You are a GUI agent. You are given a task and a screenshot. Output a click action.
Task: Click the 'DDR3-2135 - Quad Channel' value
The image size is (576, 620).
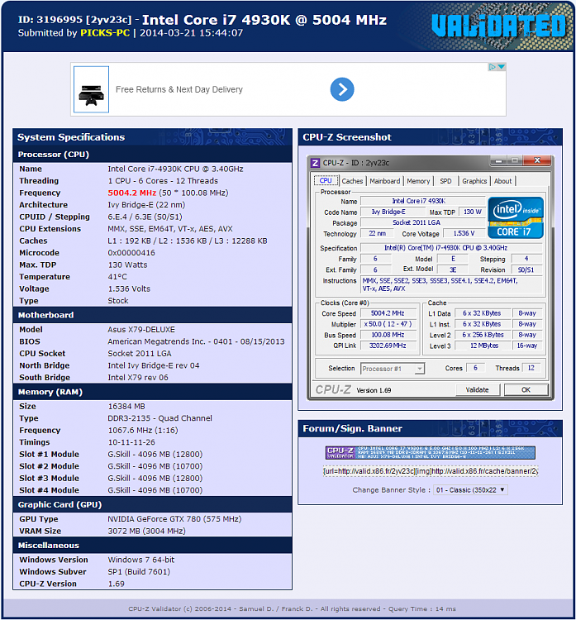(159, 418)
